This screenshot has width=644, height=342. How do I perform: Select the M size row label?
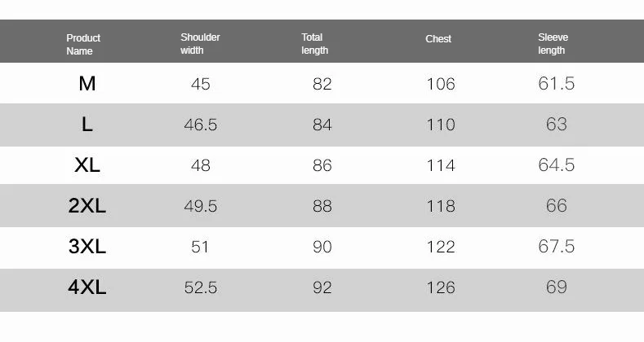[x=87, y=84]
